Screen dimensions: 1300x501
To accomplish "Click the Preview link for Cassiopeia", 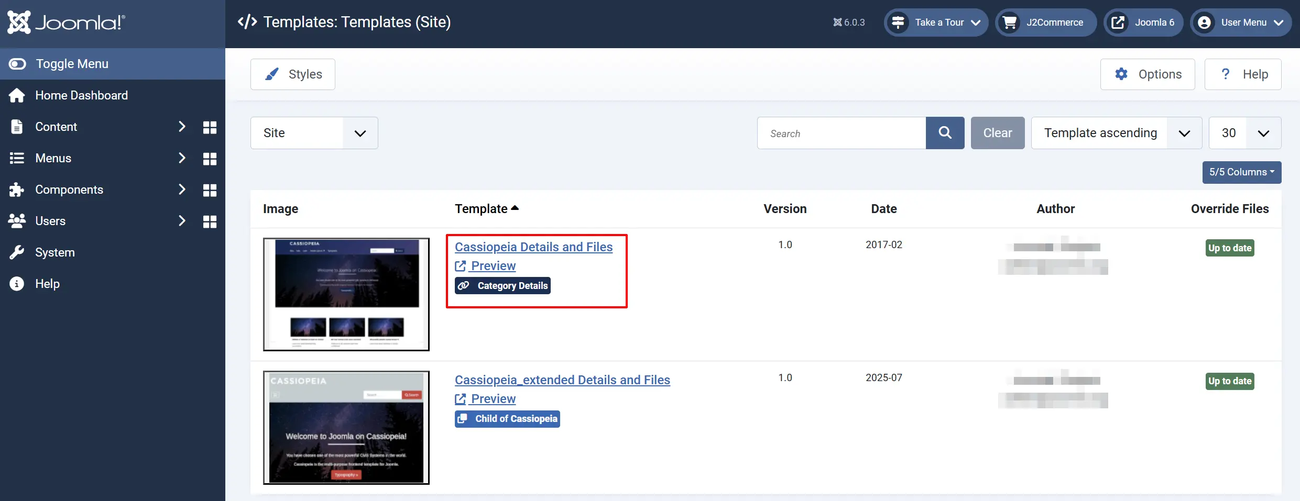I will (485, 266).
